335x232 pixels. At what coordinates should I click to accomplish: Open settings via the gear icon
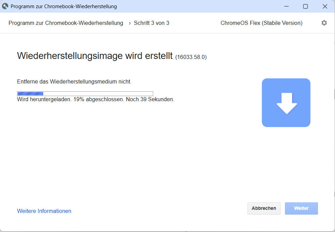pos(324,23)
